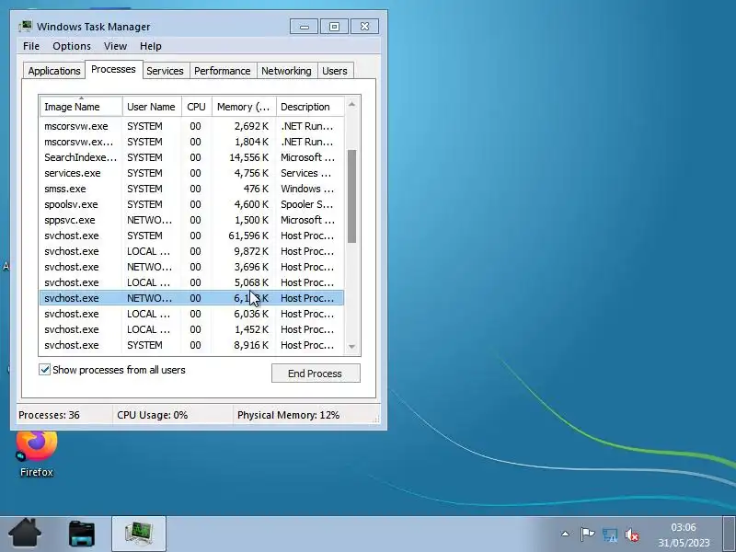Switch to the Users tab
The width and height of the screenshot is (736, 552).
click(335, 71)
